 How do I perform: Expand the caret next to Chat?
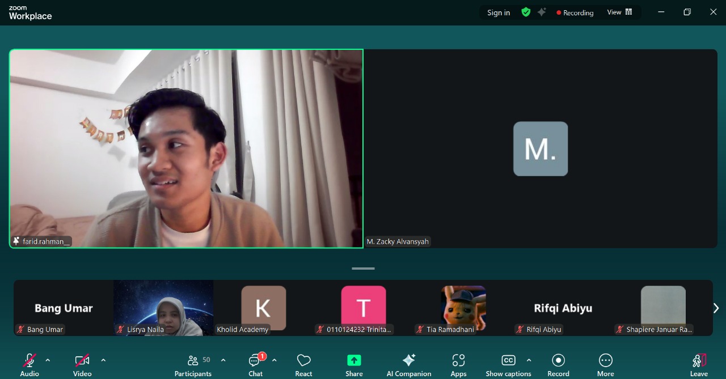click(x=275, y=360)
